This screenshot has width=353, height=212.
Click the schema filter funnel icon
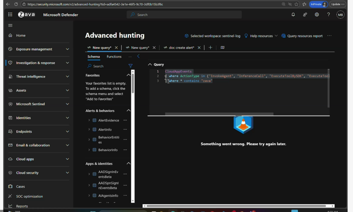coord(130,66)
